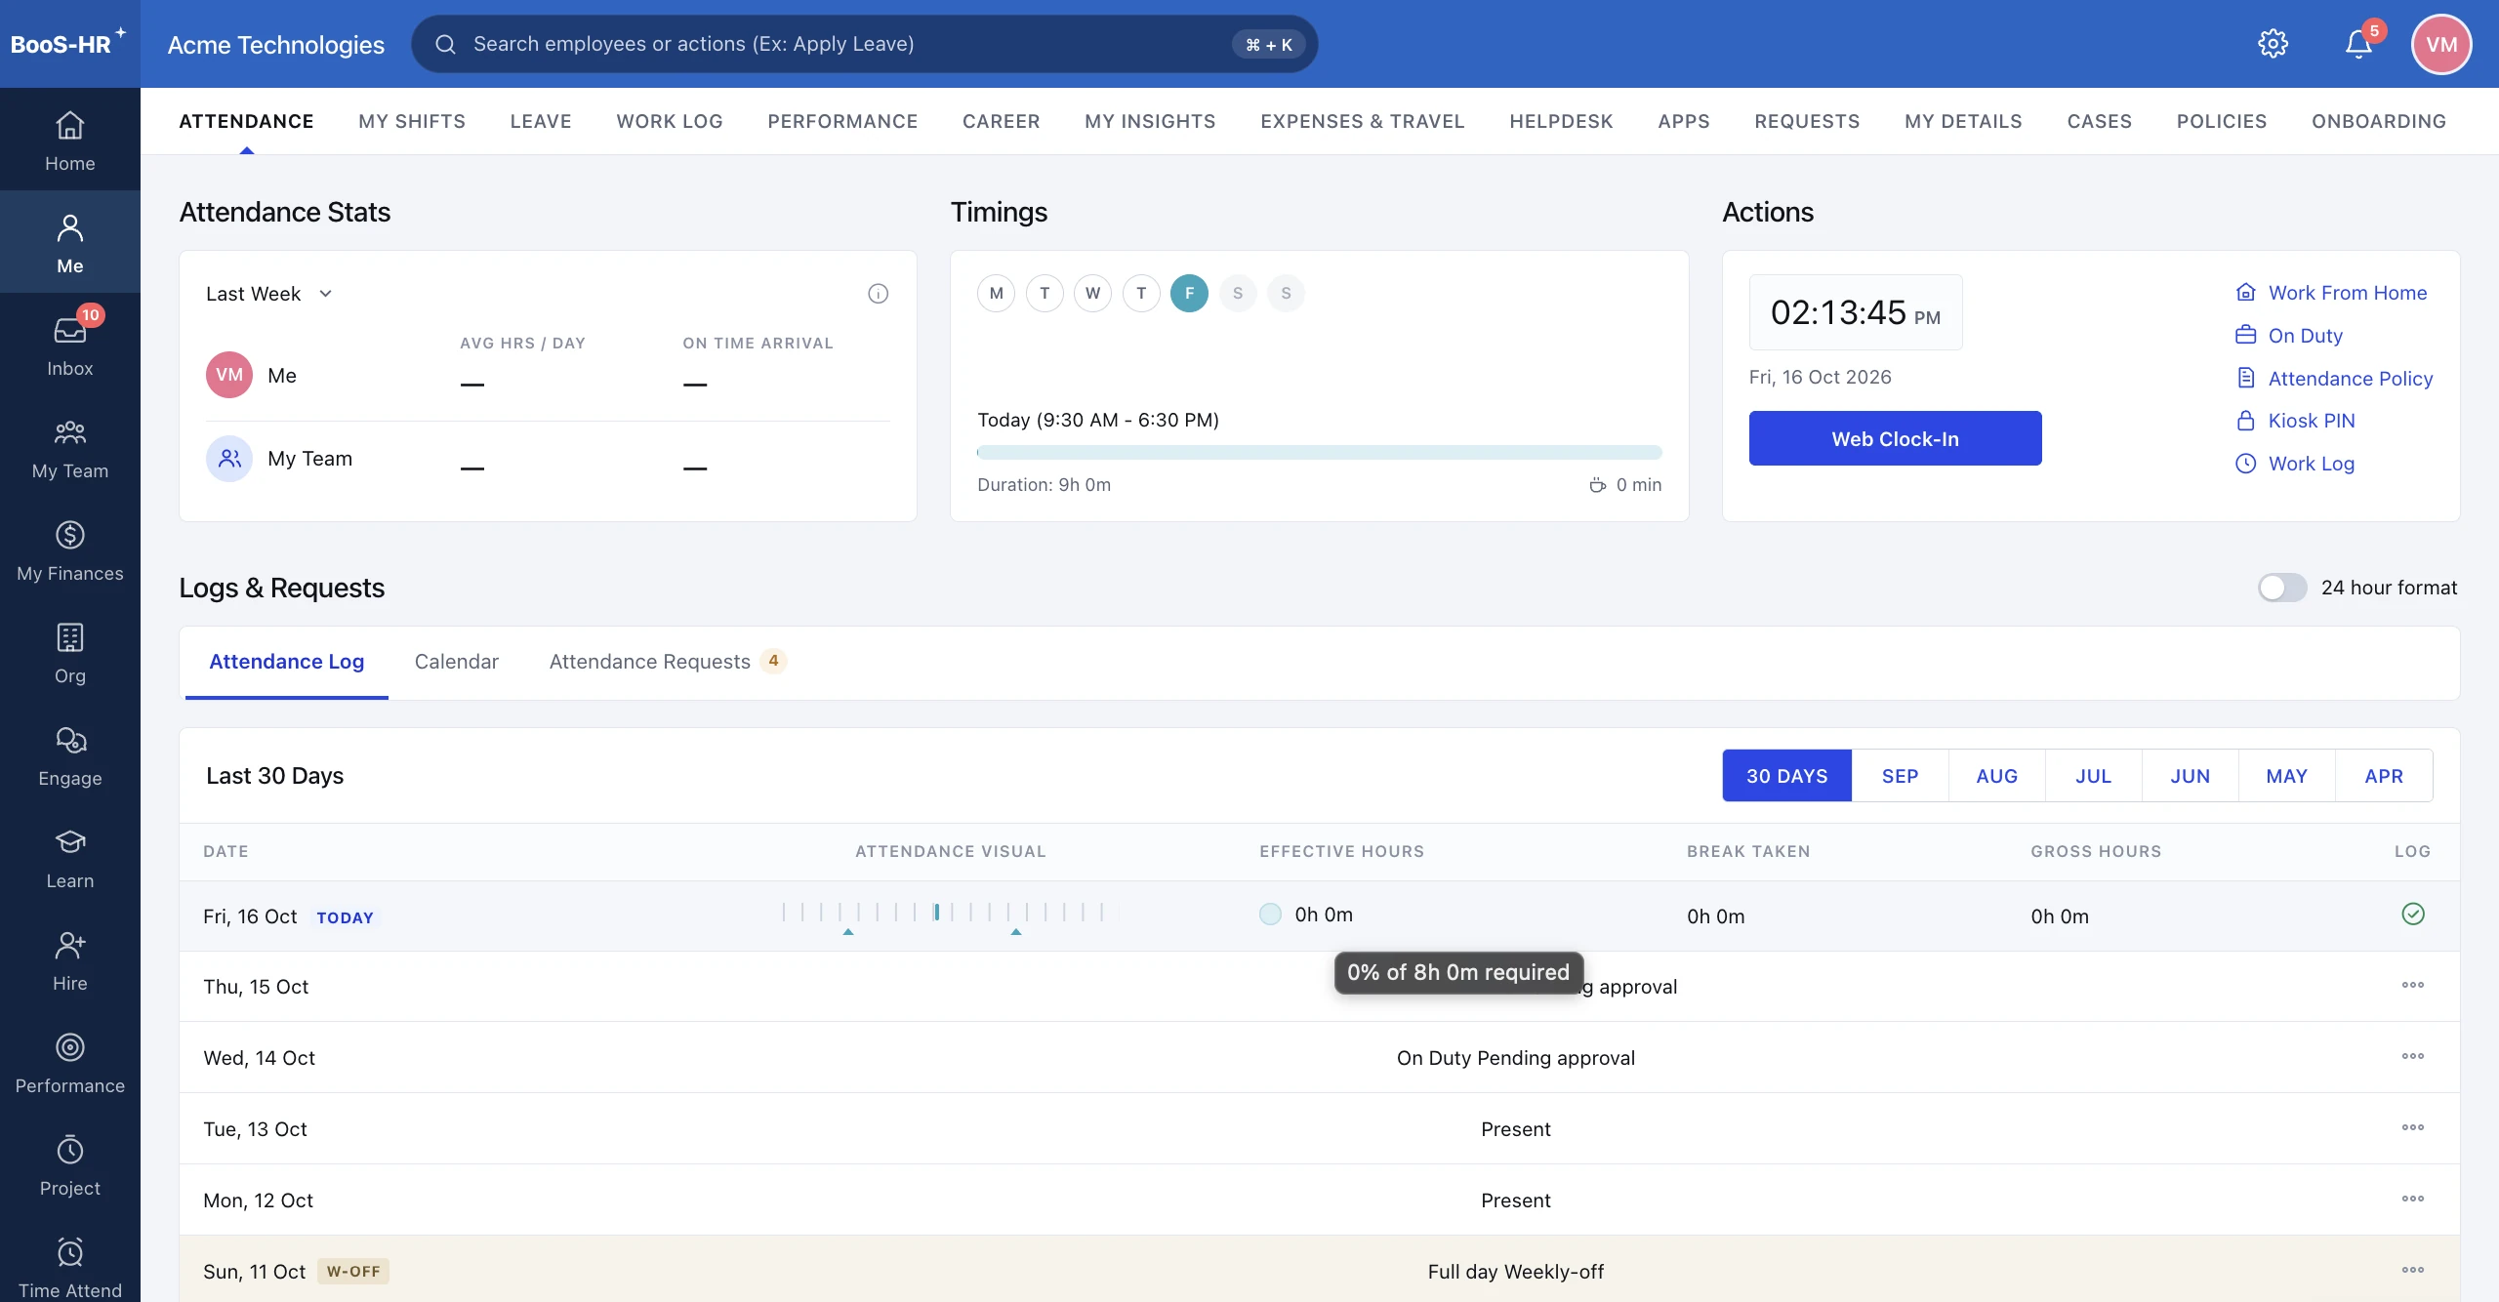Open Project in the sidebar
The height and width of the screenshot is (1302, 2499).
pos(69,1165)
